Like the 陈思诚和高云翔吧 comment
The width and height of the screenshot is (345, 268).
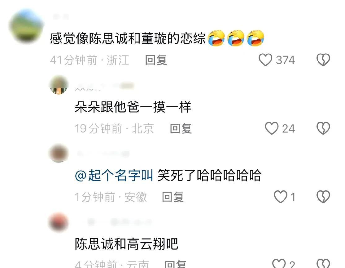[279, 263]
